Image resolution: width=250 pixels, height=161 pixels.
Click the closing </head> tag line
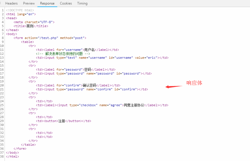[x=12, y=30]
